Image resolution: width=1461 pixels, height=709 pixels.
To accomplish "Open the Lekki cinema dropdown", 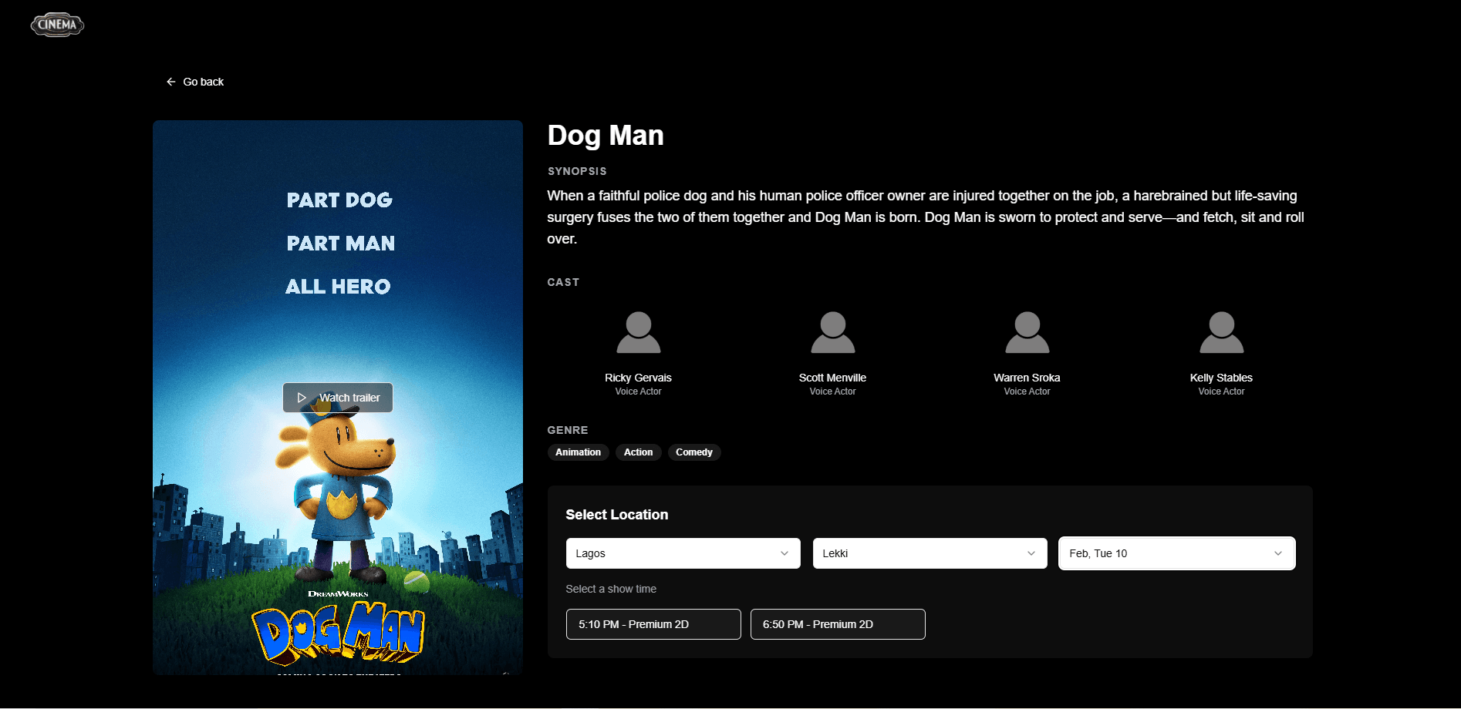I will click(929, 553).
